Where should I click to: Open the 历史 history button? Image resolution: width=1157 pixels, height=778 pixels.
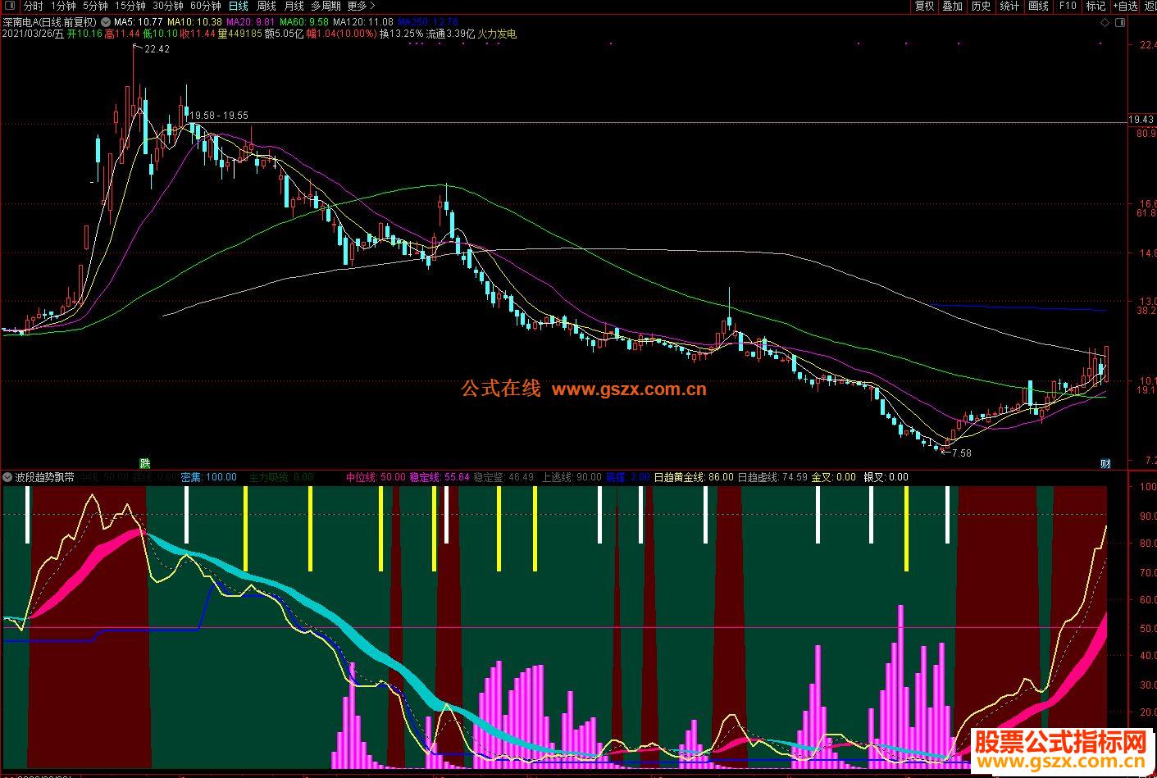click(x=981, y=6)
